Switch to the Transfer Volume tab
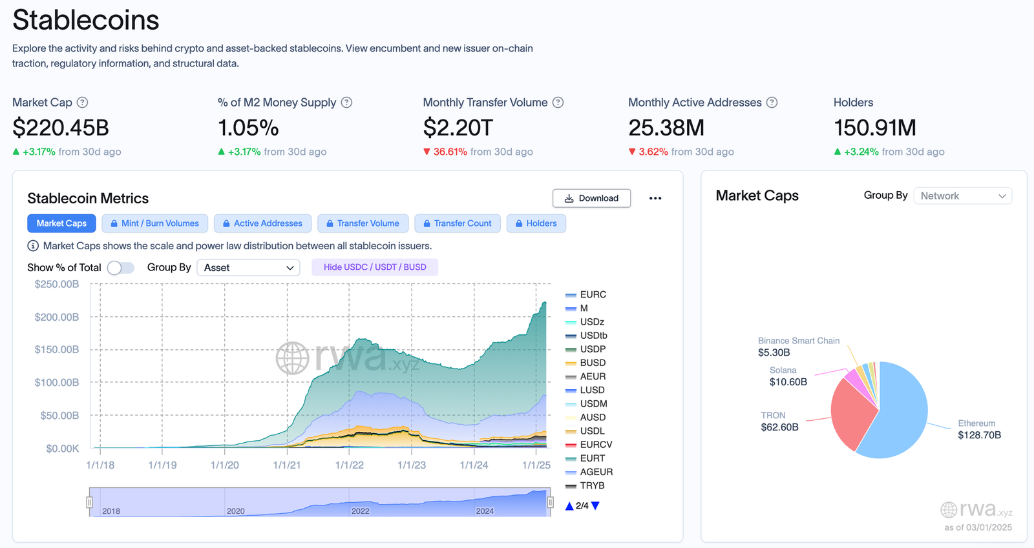The image size is (1034, 548). click(x=363, y=223)
